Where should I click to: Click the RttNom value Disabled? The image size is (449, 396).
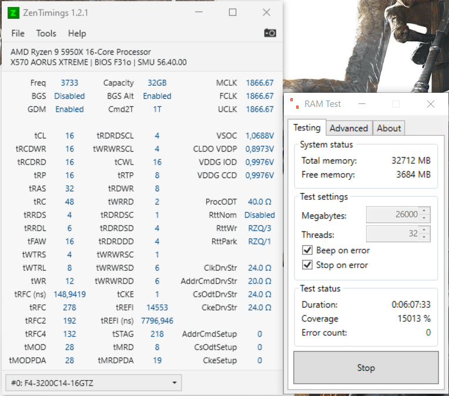point(259,215)
